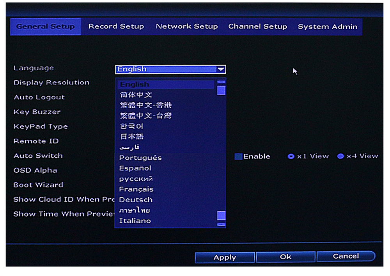Viewport: 390px width, 276px height.
Task: Select Italiano at bottom of list
Action: pyautogui.click(x=135, y=221)
